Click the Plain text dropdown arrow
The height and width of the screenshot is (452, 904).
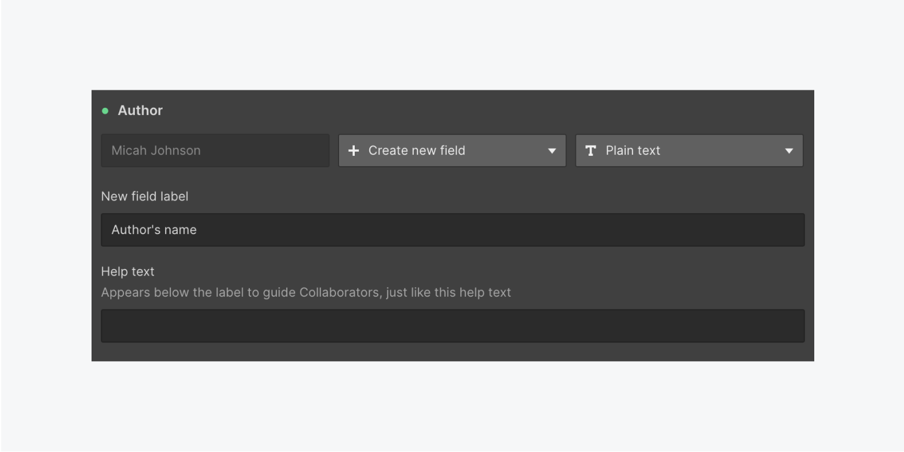(x=789, y=151)
